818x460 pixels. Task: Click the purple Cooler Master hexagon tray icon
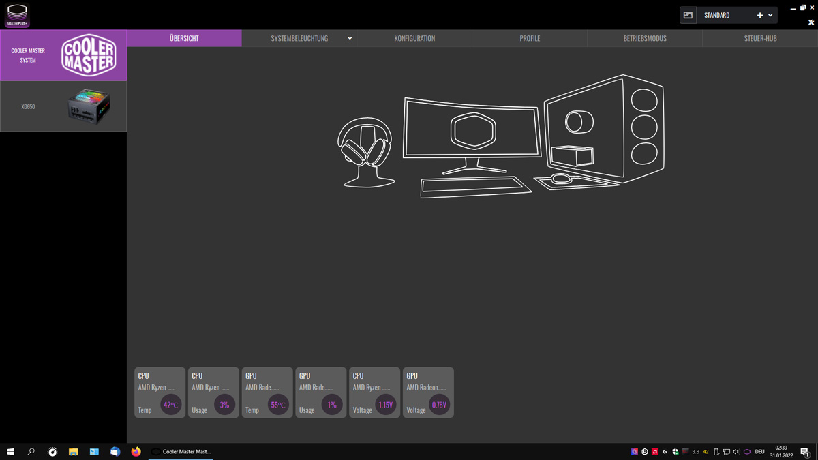(x=747, y=452)
